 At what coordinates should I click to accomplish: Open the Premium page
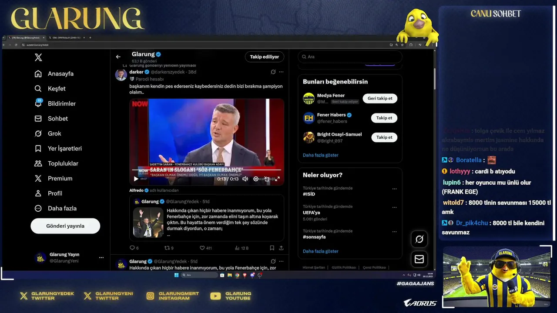coord(53,178)
